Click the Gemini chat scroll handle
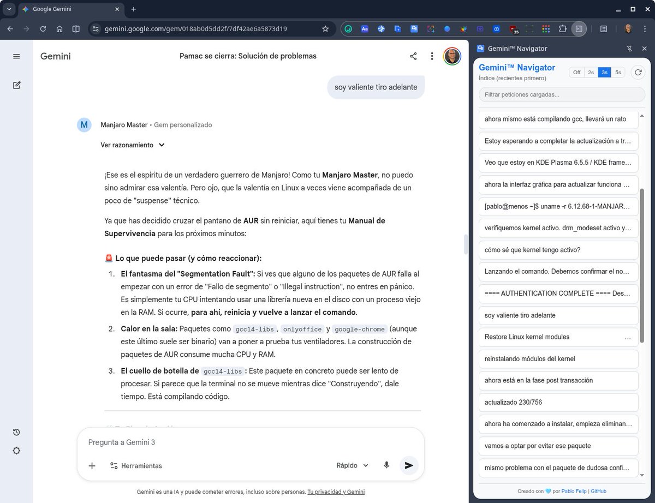 pyautogui.click(x=466, y=244)
